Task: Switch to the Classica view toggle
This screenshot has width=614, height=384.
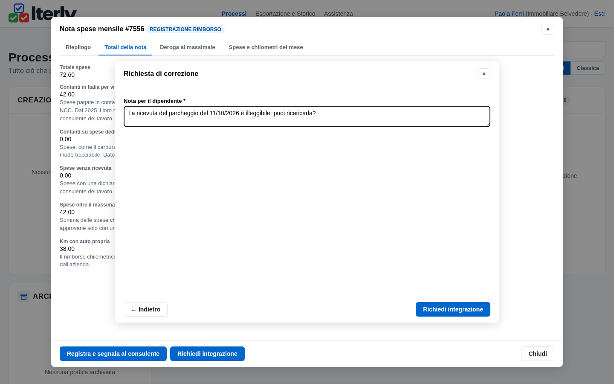Action: tap(588, 68)
